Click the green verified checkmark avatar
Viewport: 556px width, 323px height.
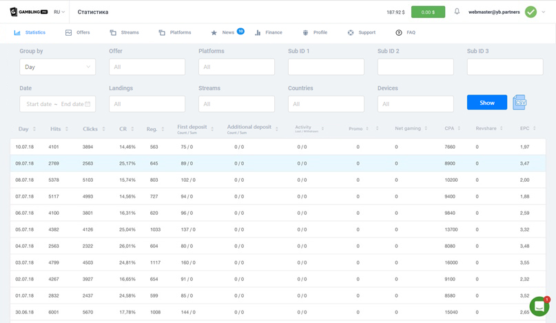point(531,12)
